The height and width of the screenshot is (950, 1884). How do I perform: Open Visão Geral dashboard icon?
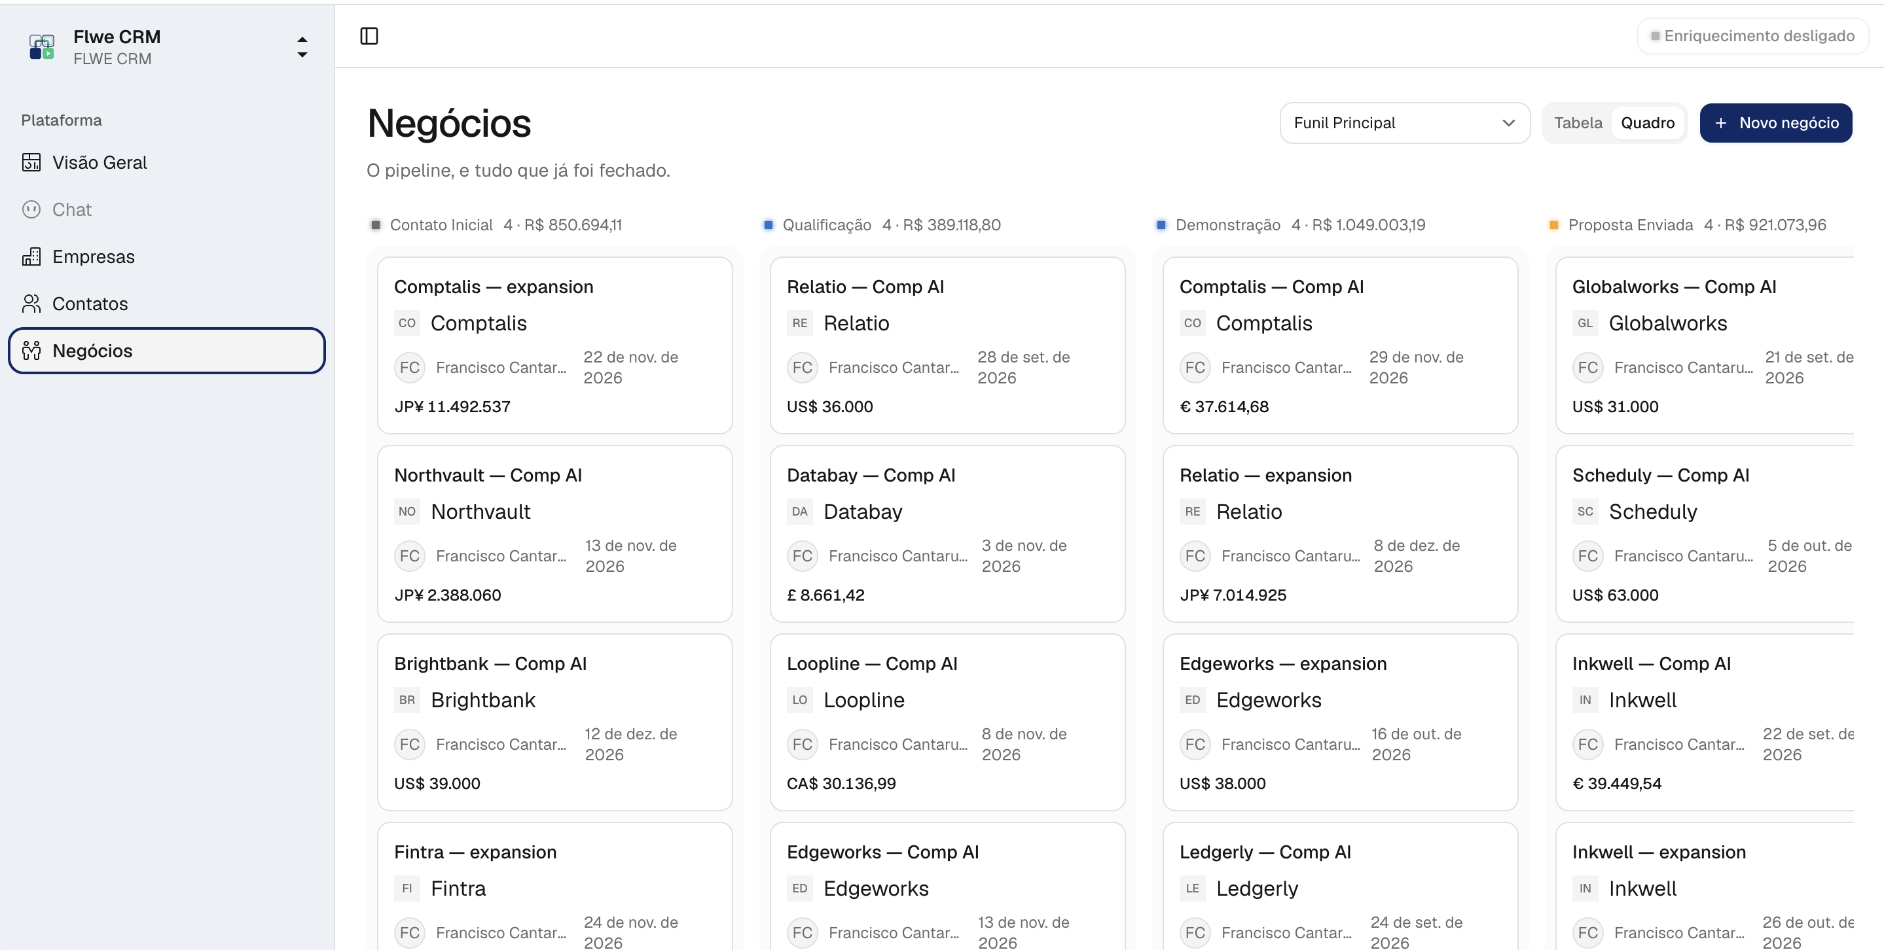coord(31,162)
